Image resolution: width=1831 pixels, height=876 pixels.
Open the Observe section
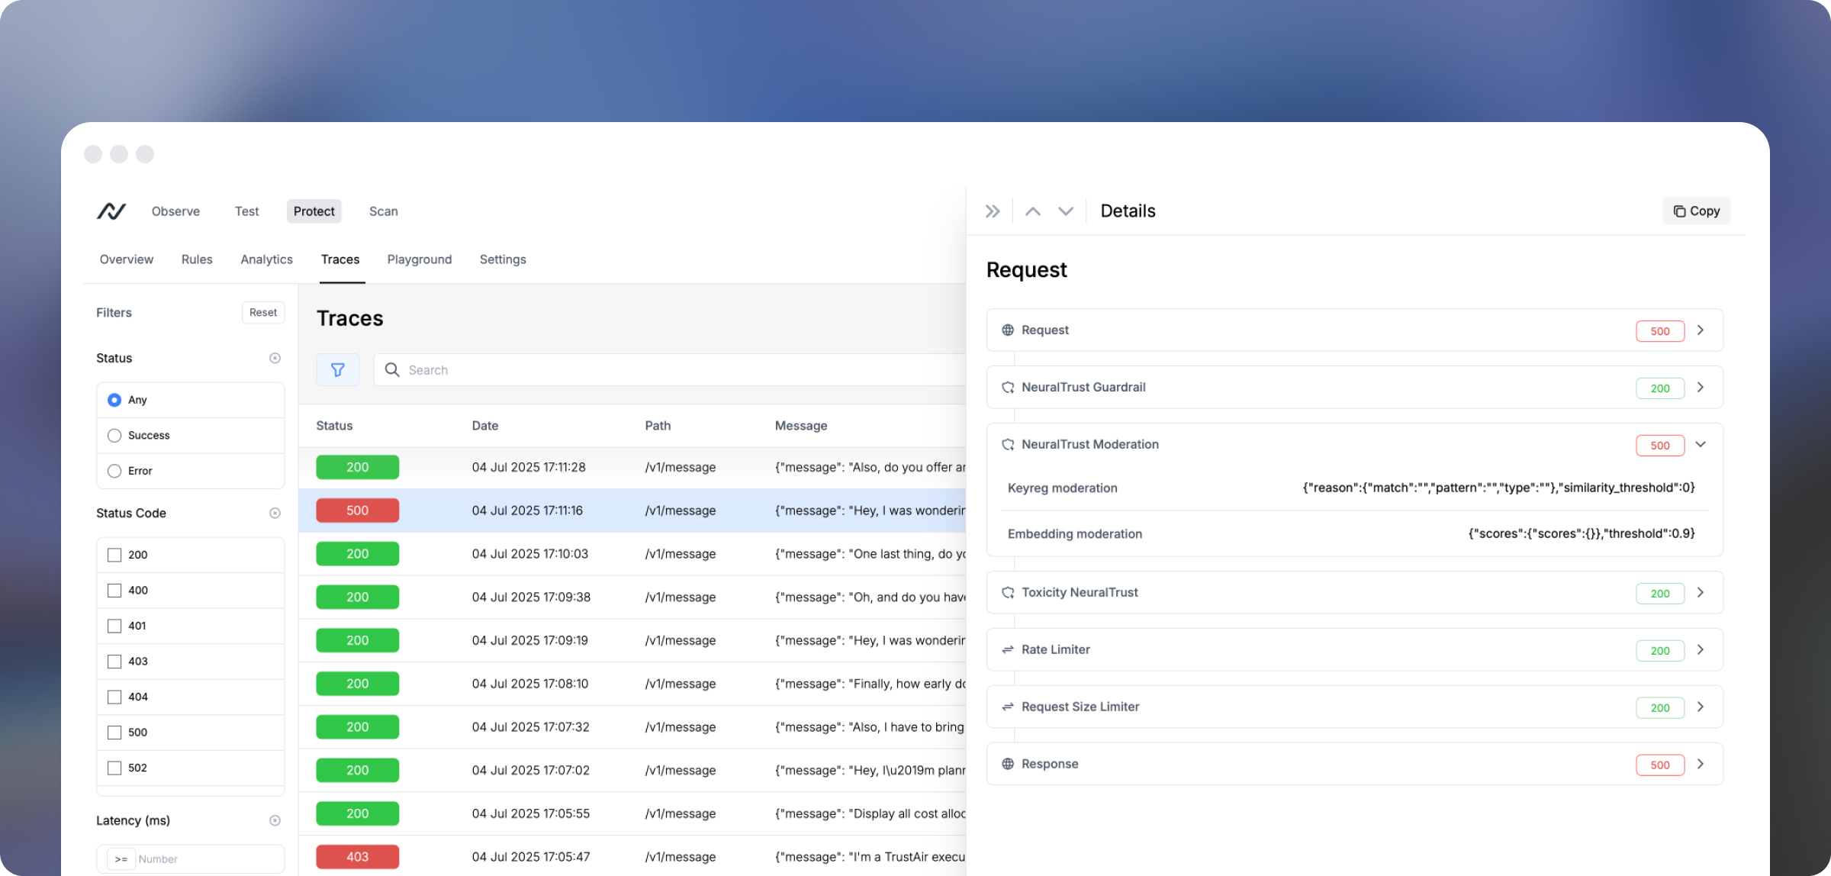click(x=175, y=211)
